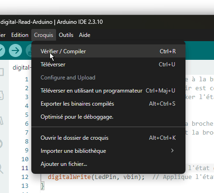The width and height of the screenshot is (214, 193).
Task: Click line number 13 in the gutter
Action: click(x=25, y=186)
